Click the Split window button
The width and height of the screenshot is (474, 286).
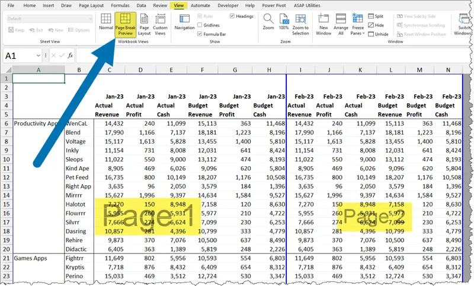(x=376, y=17)
